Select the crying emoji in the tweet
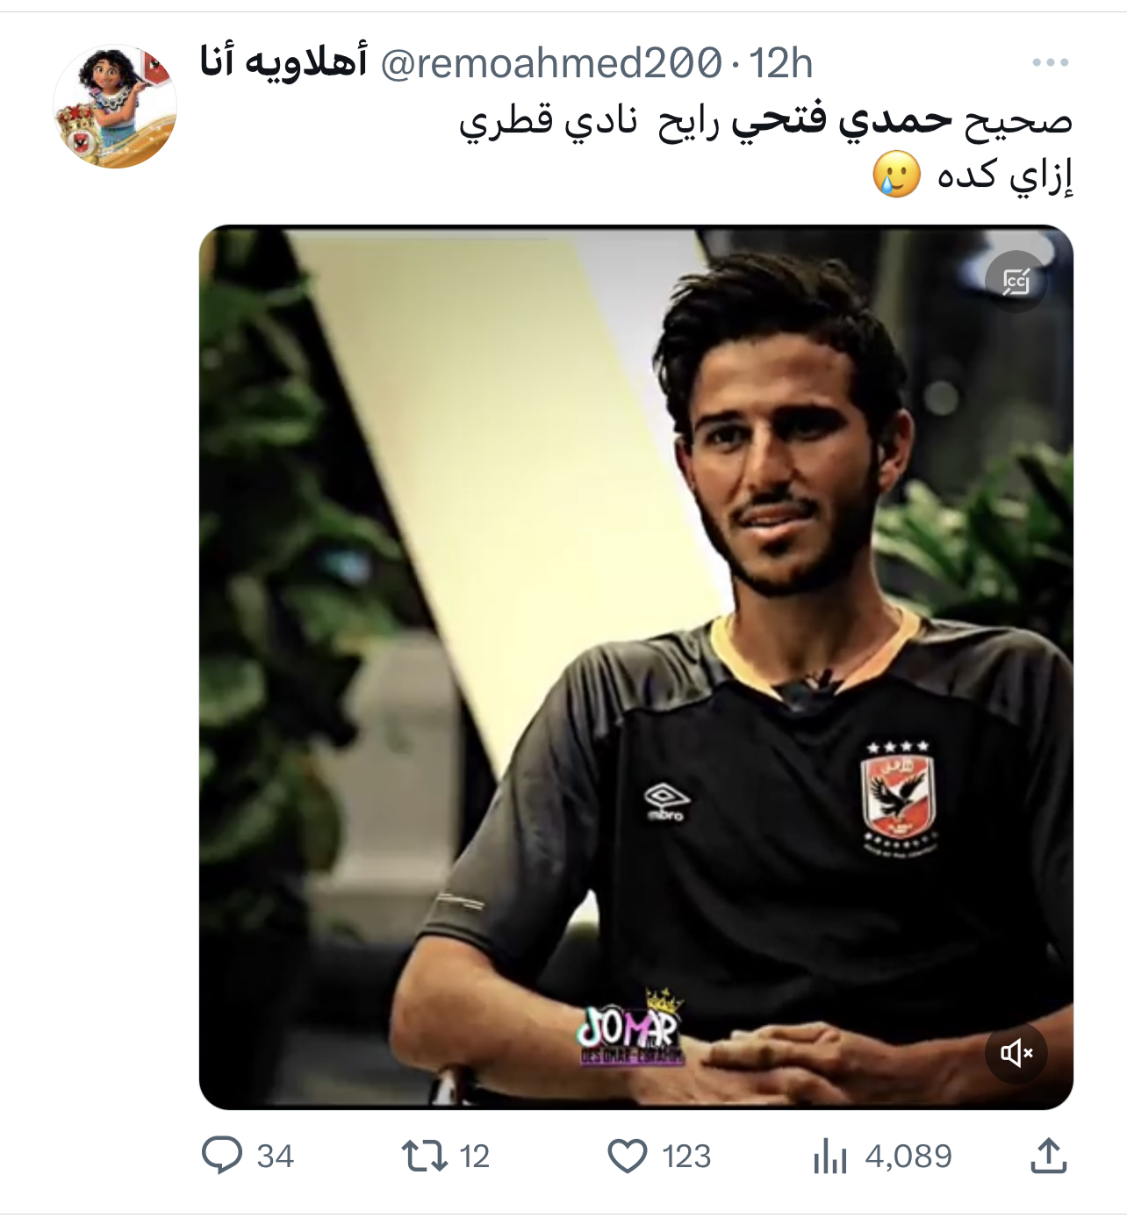1127x1218 pixels. coord(896,174)
